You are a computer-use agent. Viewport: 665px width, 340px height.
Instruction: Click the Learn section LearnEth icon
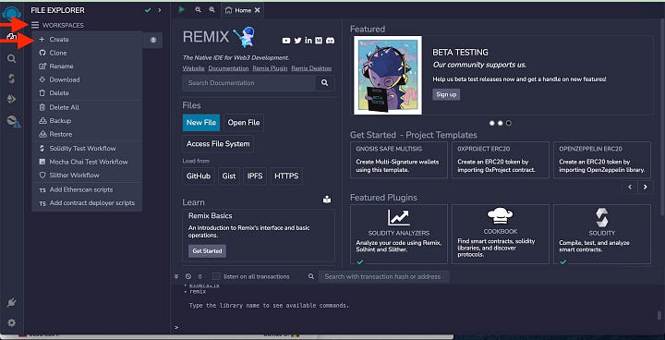tap(327, 199)
